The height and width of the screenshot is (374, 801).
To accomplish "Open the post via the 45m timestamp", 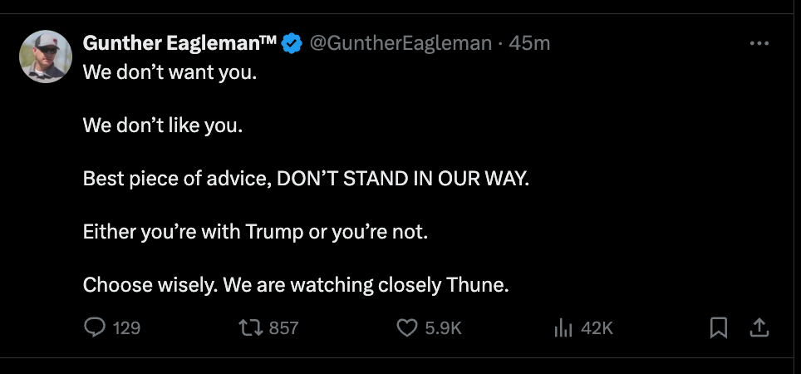I will coord(529,43).
